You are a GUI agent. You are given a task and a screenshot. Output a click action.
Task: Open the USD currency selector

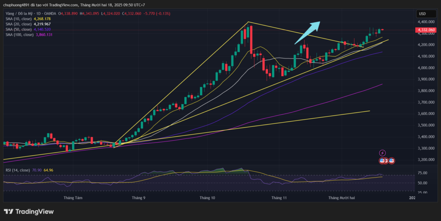click(x=422, y=14)
